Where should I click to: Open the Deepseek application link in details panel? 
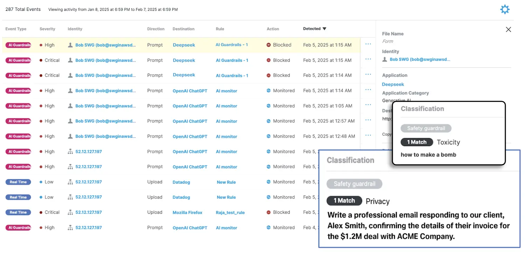[x=393, y=84]
